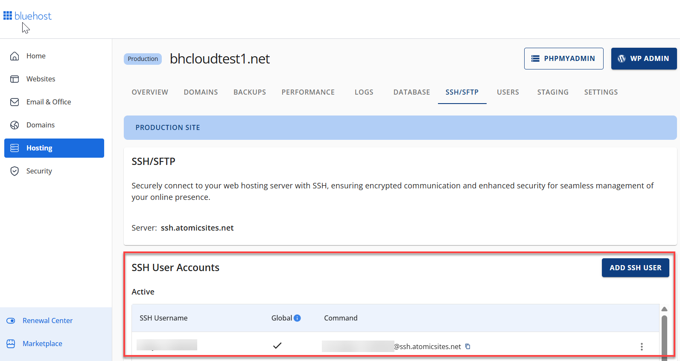This screenshot has height=361, width=680.
Task: Open WP ADMIN dashboard button
Action: tap(644, 58)
